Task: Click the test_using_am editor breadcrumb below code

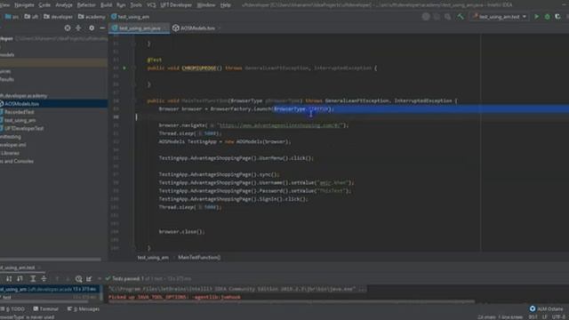Action: (153, 257)
